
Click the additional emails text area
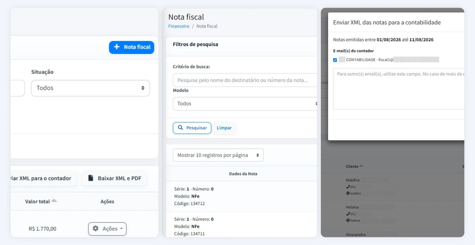pyautogui.click(x=399, y=89)
